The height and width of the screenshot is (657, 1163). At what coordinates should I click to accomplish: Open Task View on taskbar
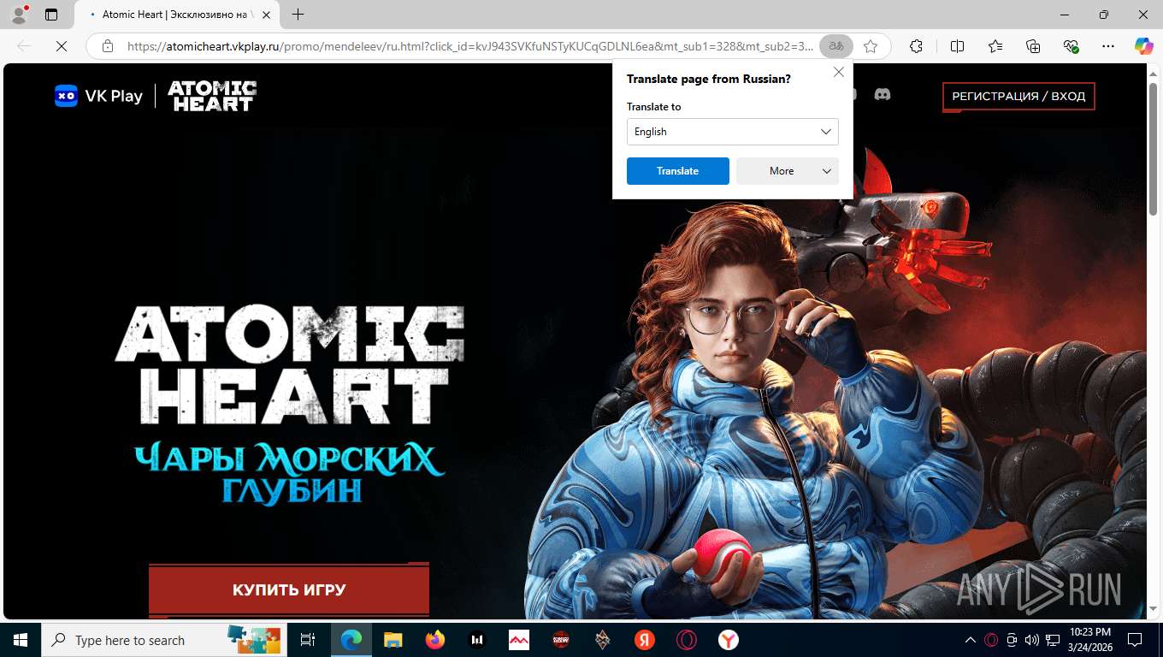tap(308, 640)
